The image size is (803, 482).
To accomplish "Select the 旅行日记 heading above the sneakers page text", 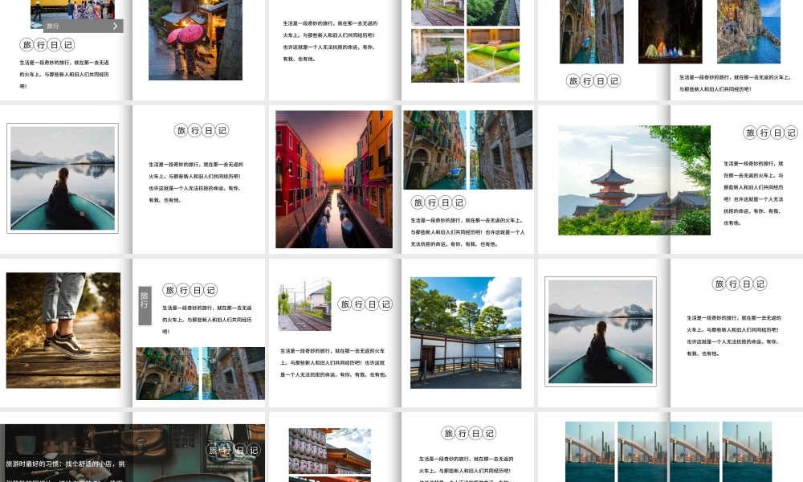I will click(190, 290).
